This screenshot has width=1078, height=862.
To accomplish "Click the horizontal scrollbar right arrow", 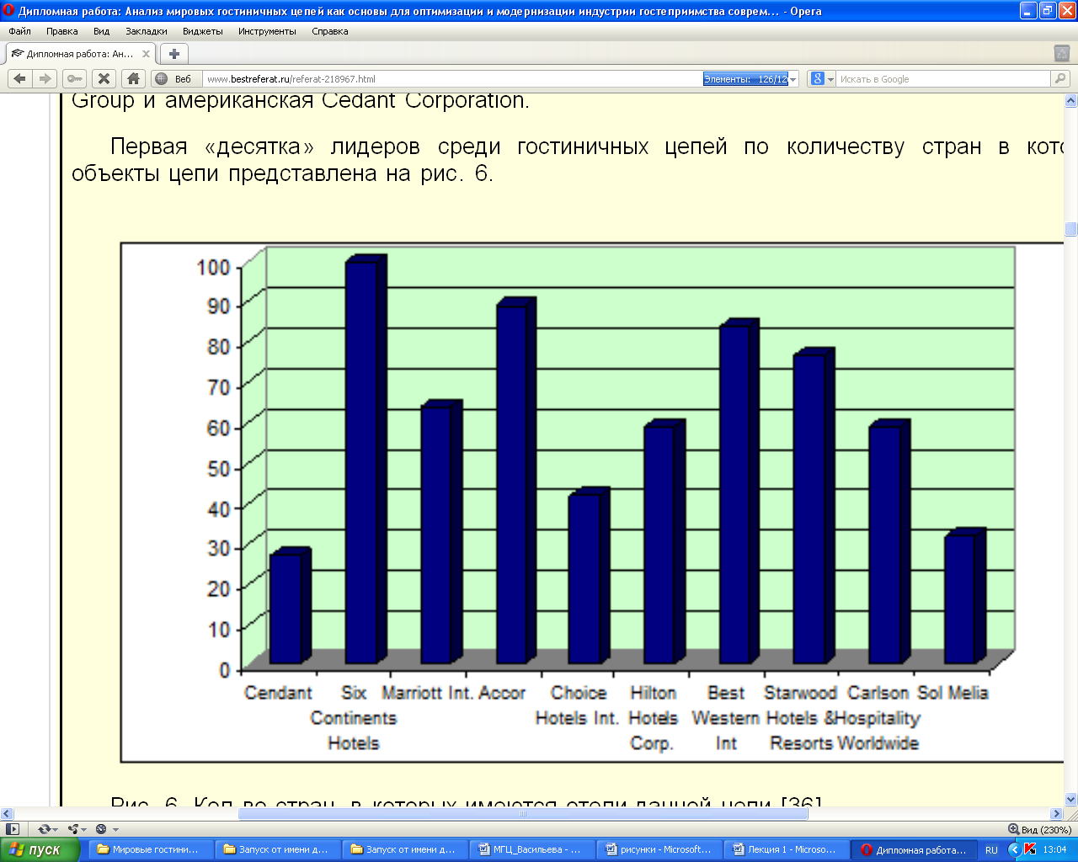I will 1057,814.
